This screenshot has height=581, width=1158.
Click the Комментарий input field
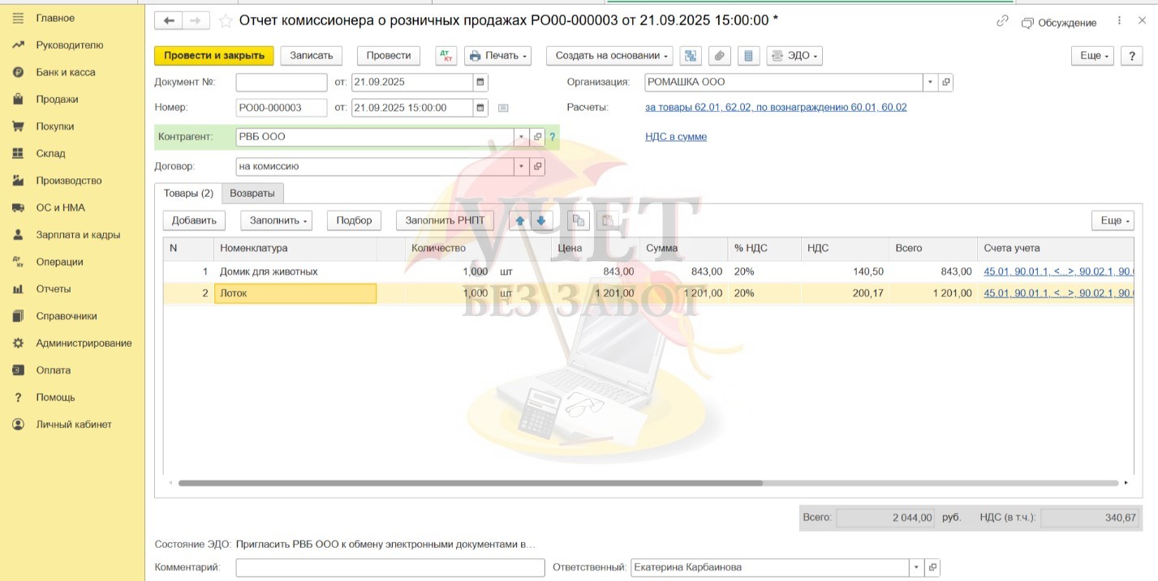pyautogui.click(x=390, y=567)
